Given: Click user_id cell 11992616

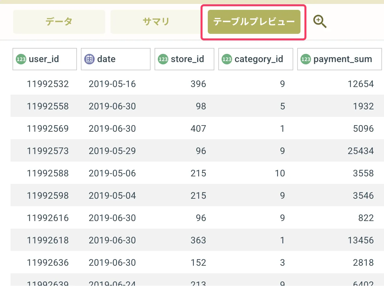Looking at the screenshot, I should 48,218.
